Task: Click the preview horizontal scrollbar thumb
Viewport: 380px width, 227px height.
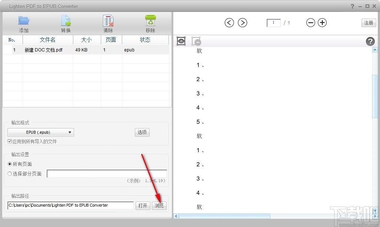Action: [x=224, y=216]
